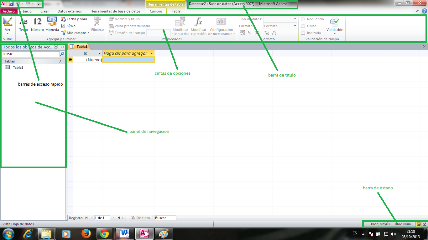Apply percent format icon
428x240 pixels.
point(249,33)
